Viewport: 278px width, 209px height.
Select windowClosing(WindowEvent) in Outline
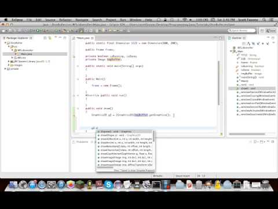click(x=256, y=96)
